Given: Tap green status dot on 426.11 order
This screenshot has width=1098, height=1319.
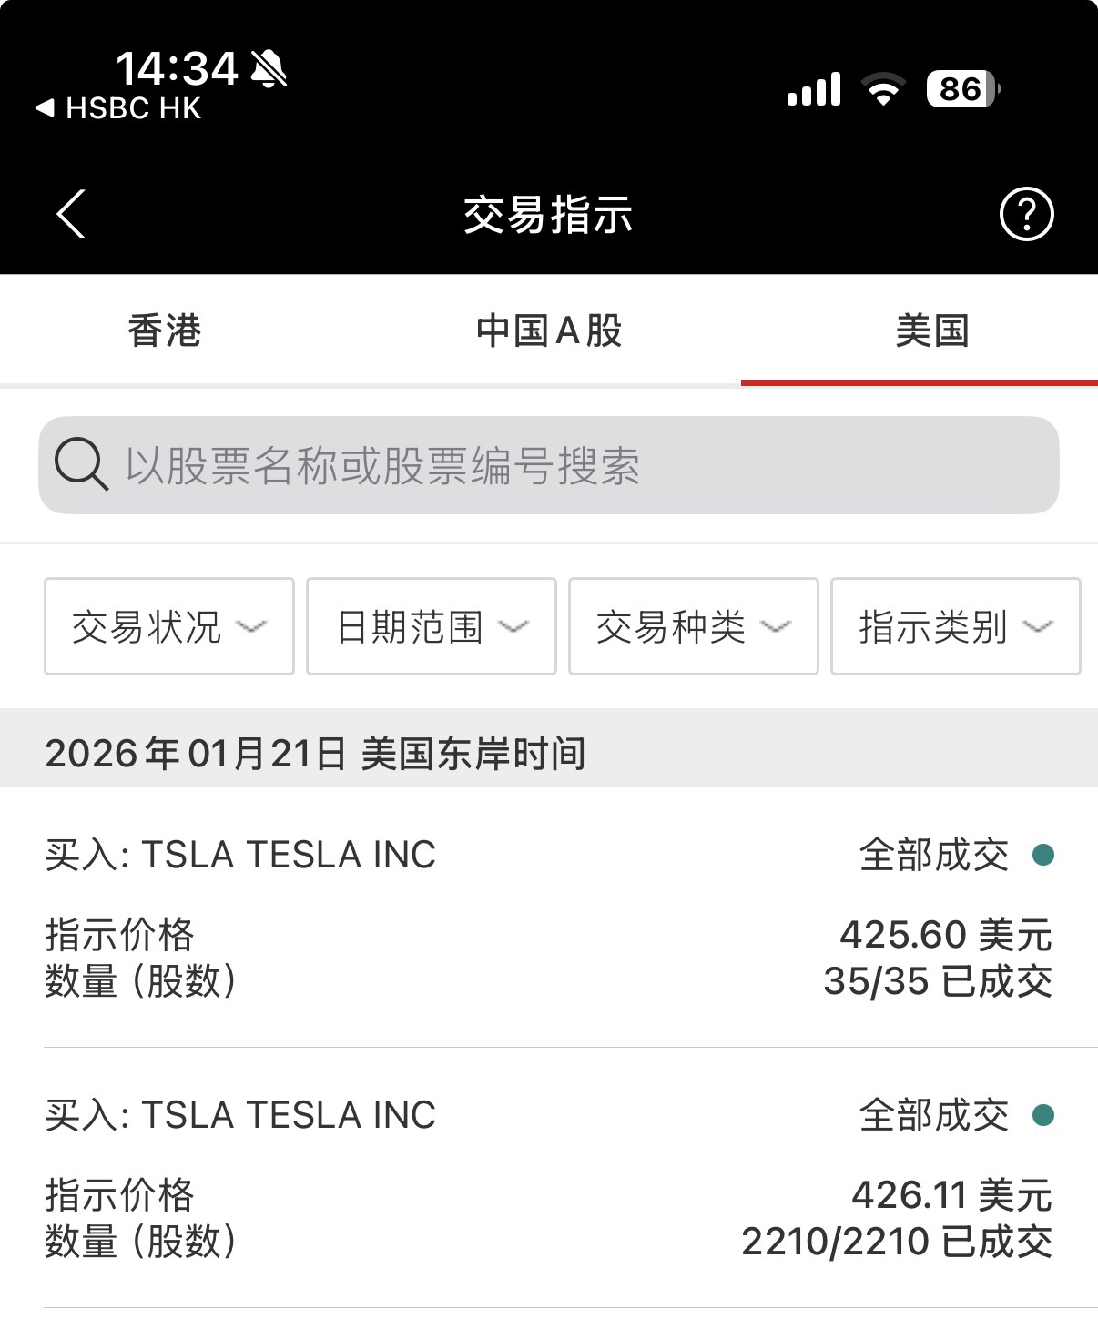Looking at the screenshot, I should click(1043, 1115).
